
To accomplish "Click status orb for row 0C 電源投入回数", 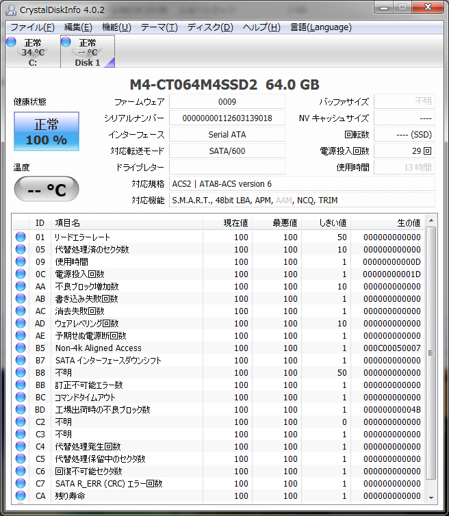I will click(21, 274).
